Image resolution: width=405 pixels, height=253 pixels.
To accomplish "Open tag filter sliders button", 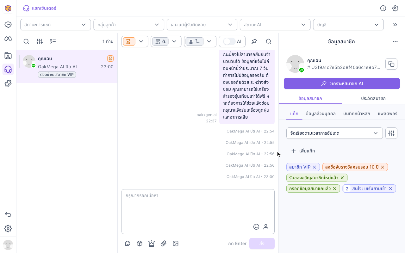I will 391,133.
